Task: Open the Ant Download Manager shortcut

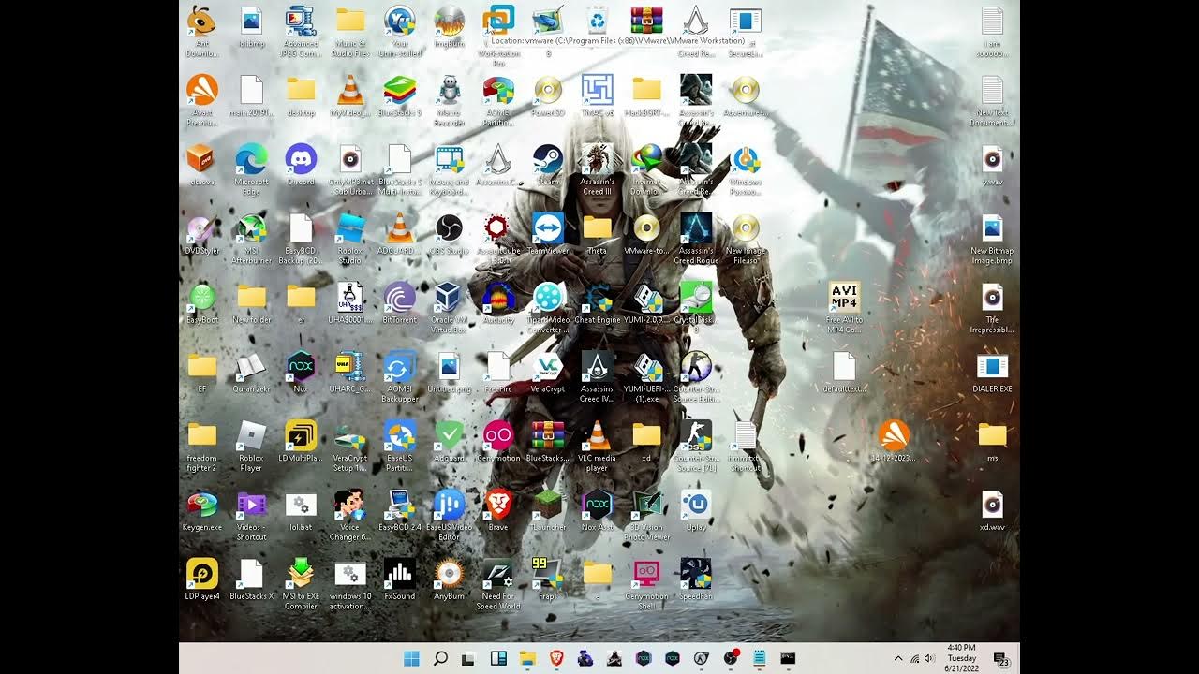Action: 201,30
